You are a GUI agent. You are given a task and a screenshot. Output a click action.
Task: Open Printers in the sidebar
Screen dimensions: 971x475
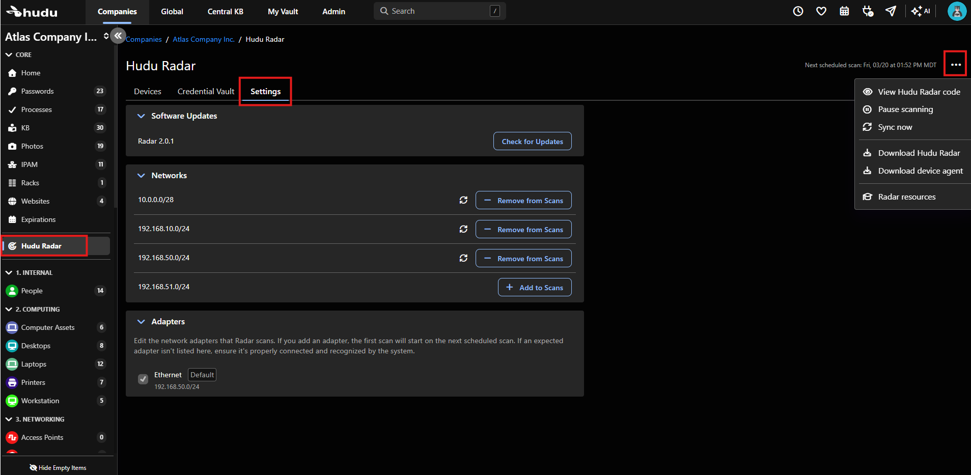[x=56, y=382]
